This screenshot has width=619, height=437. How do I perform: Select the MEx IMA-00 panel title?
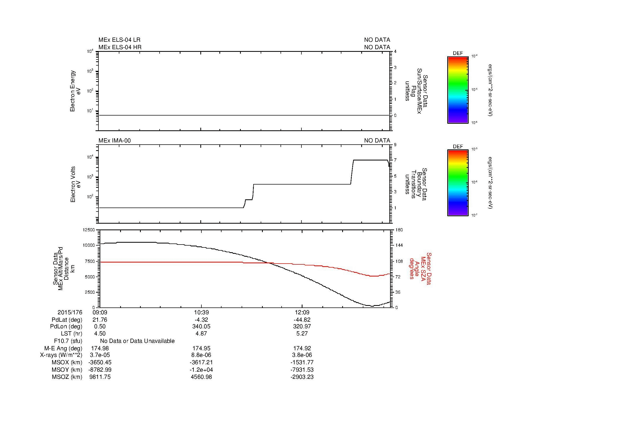[x=115, y=141]
